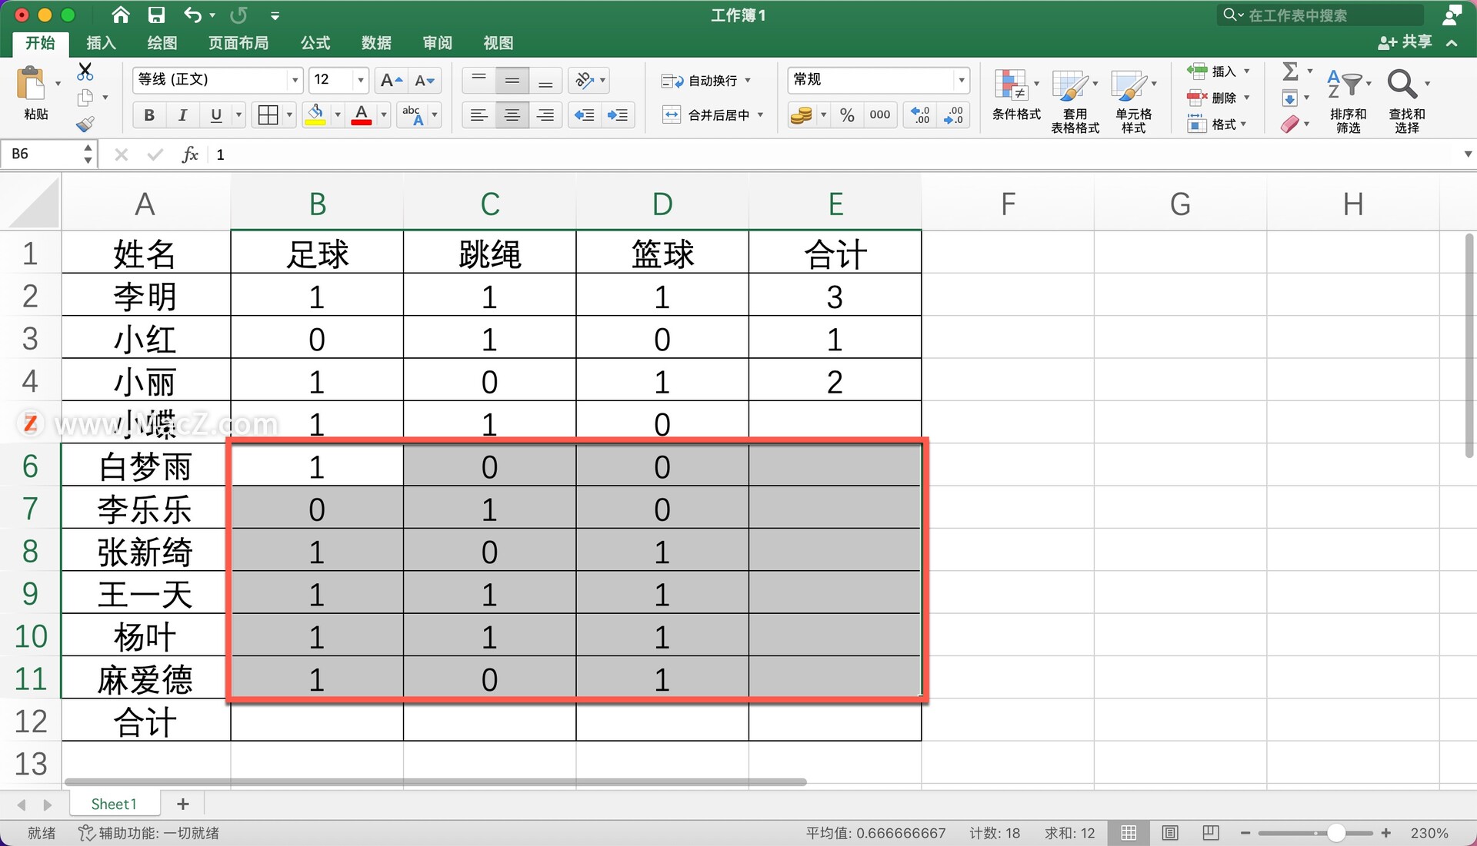The height and width of the screenshot is (846, 1477).
Task: Expand font color dropdown arrow
Action: [x=384, y=115]
